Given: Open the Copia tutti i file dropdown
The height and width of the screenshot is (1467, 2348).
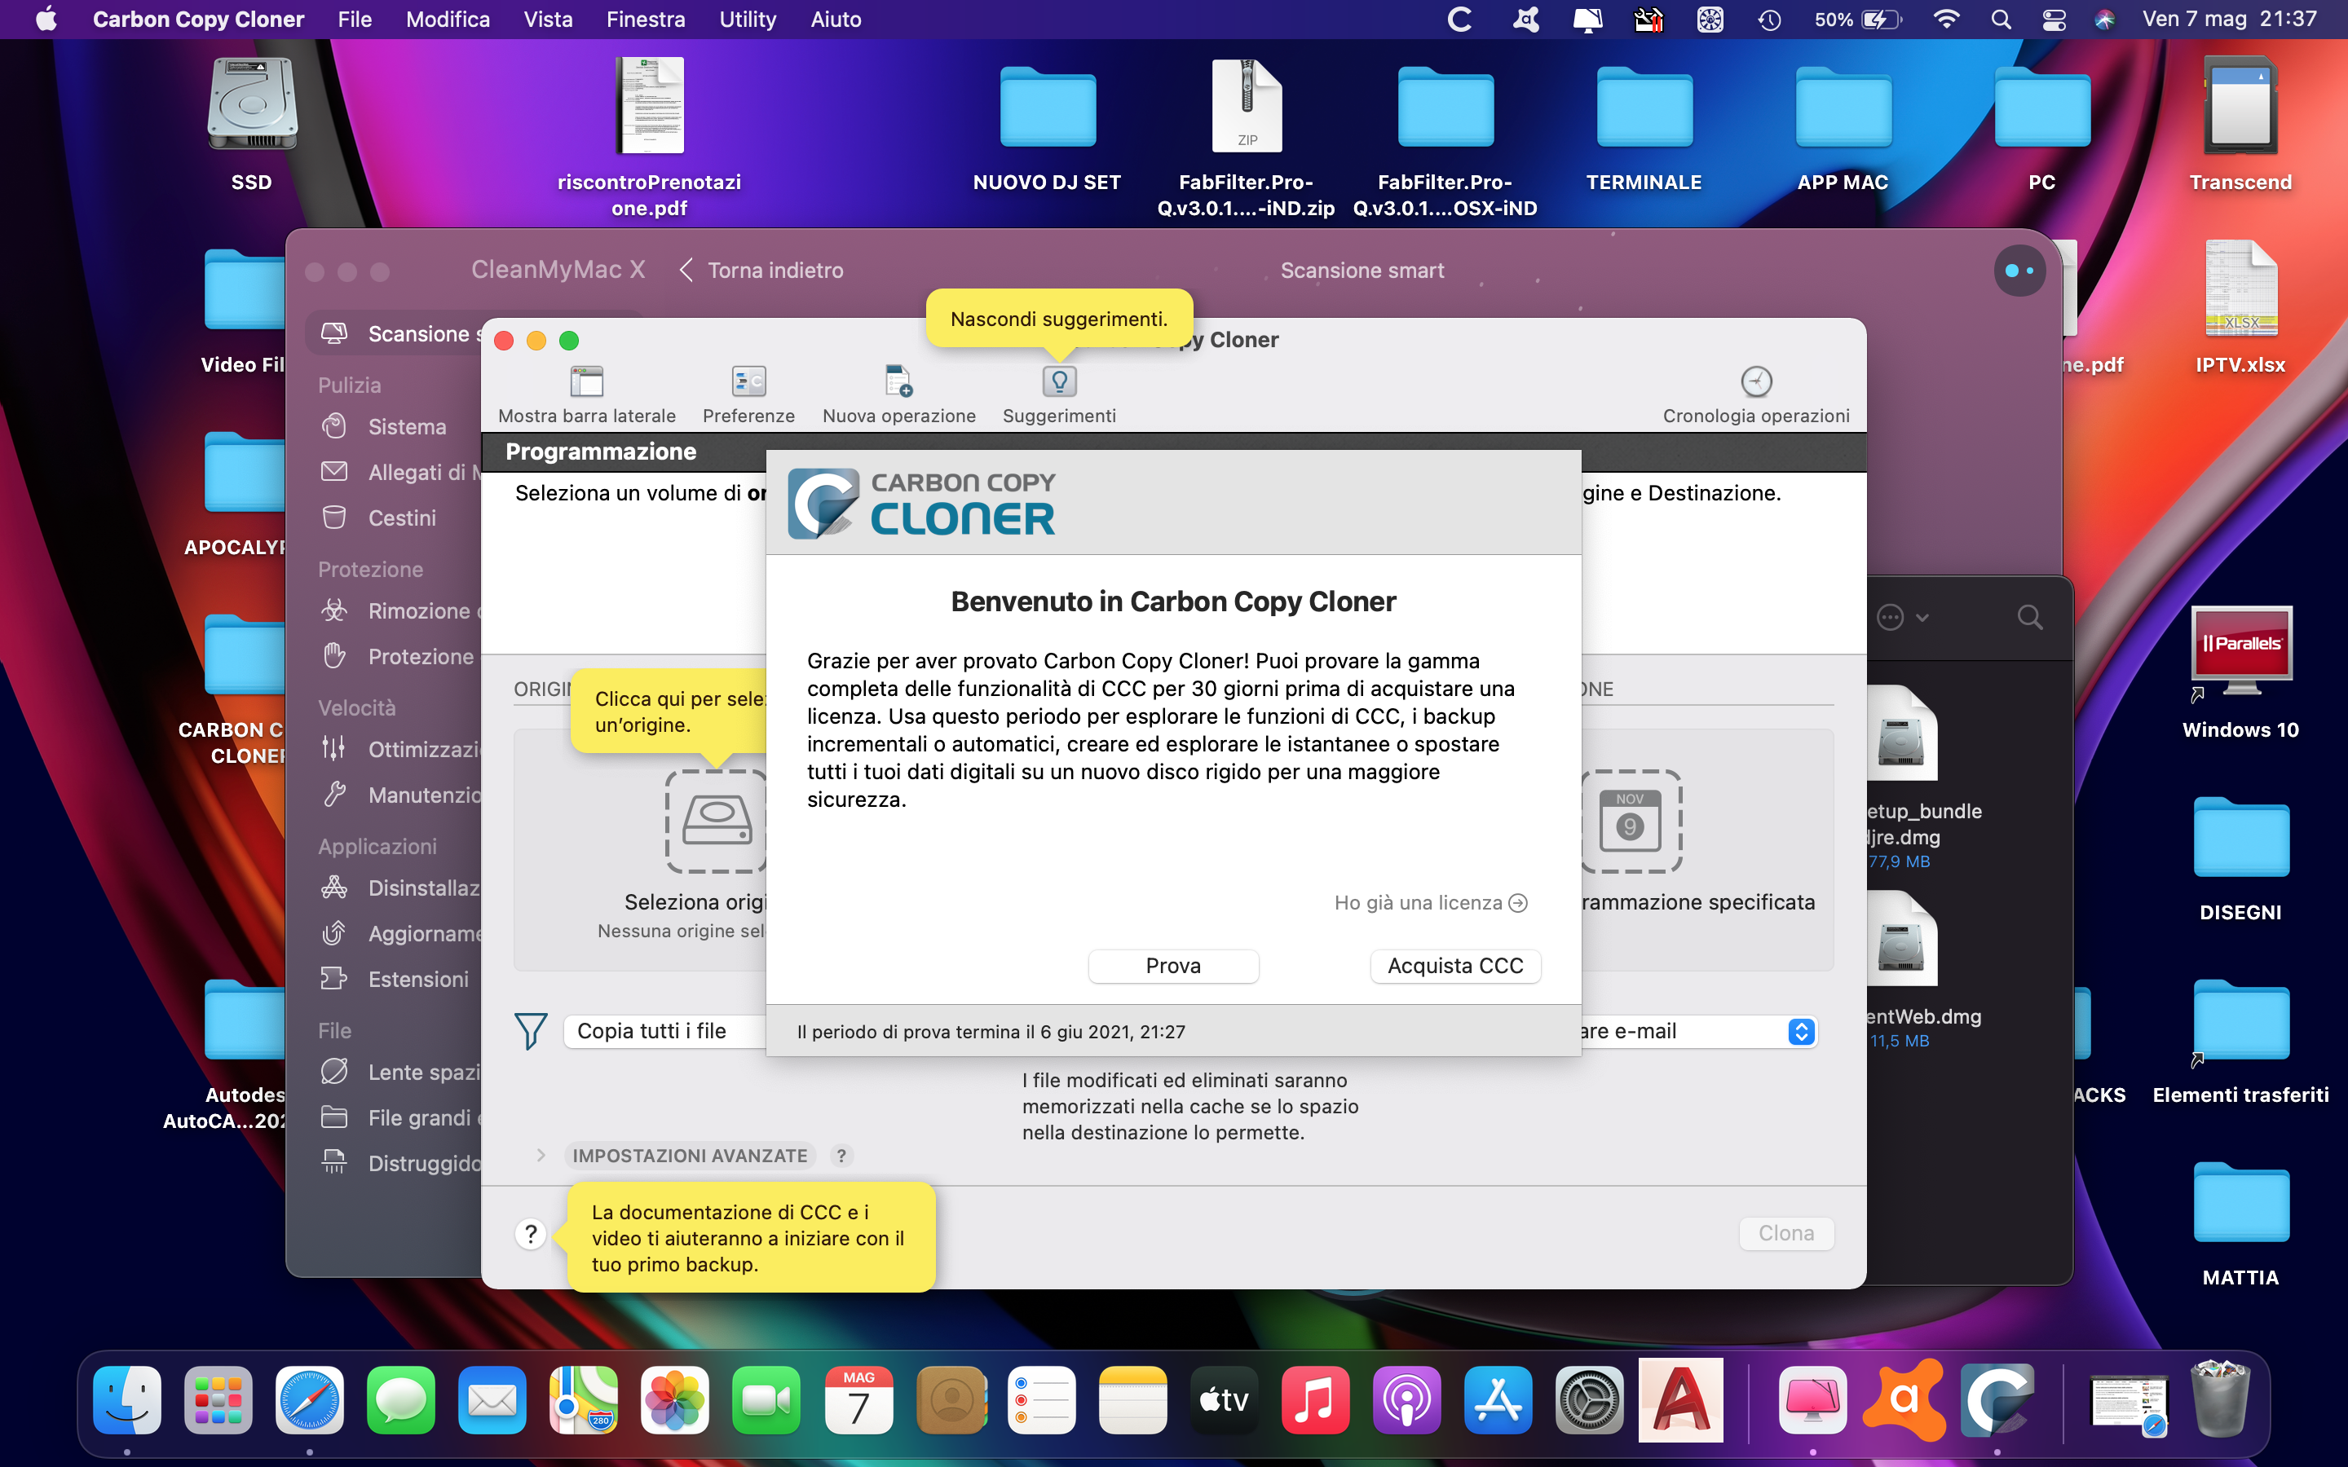Looking at the screenshot, I should coord(664,1031).
